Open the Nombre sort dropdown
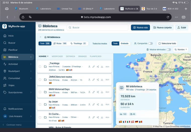The image size is (191, 132). click(x=181, y=49)
